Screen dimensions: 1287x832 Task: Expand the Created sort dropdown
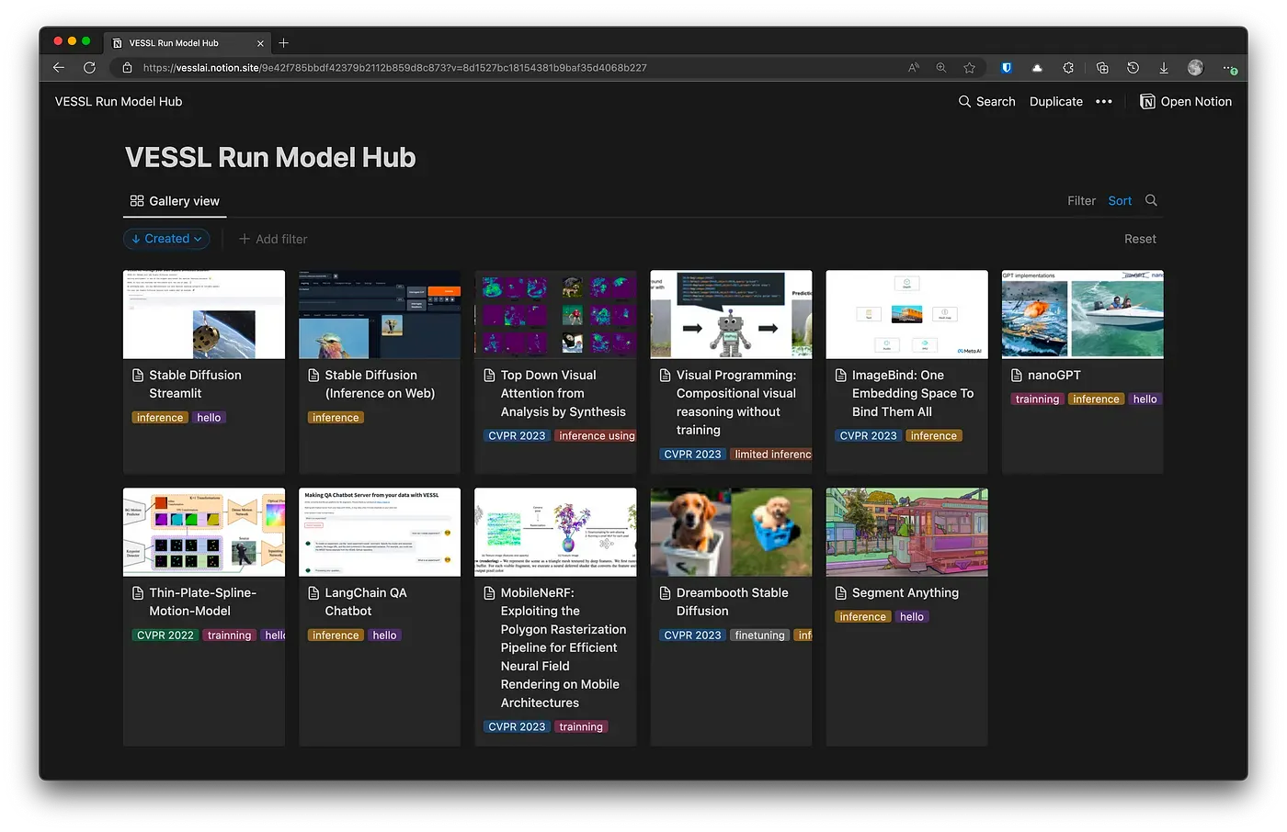(x=166, y=239)
